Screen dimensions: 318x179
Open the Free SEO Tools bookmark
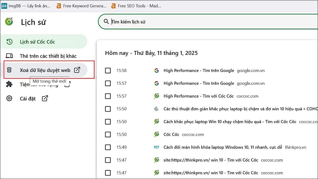(136, 6)
